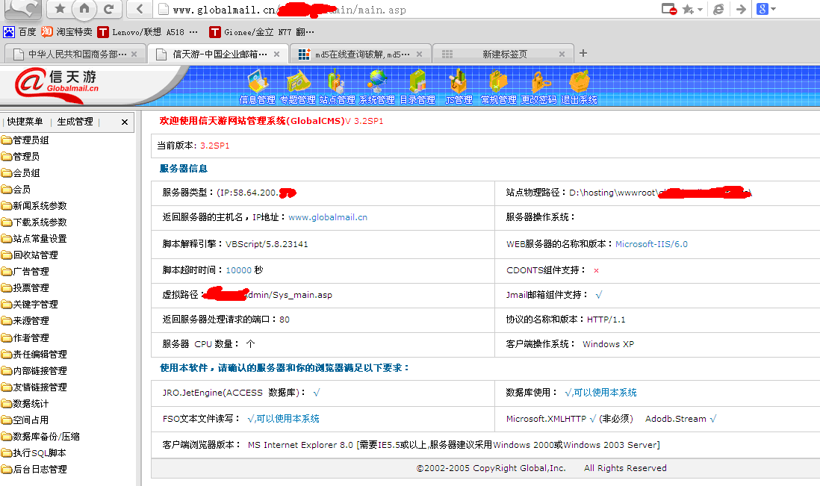Expand the 数据库备份/压缩 folder
Screen dimensions: 820x486
pos(41,436)
